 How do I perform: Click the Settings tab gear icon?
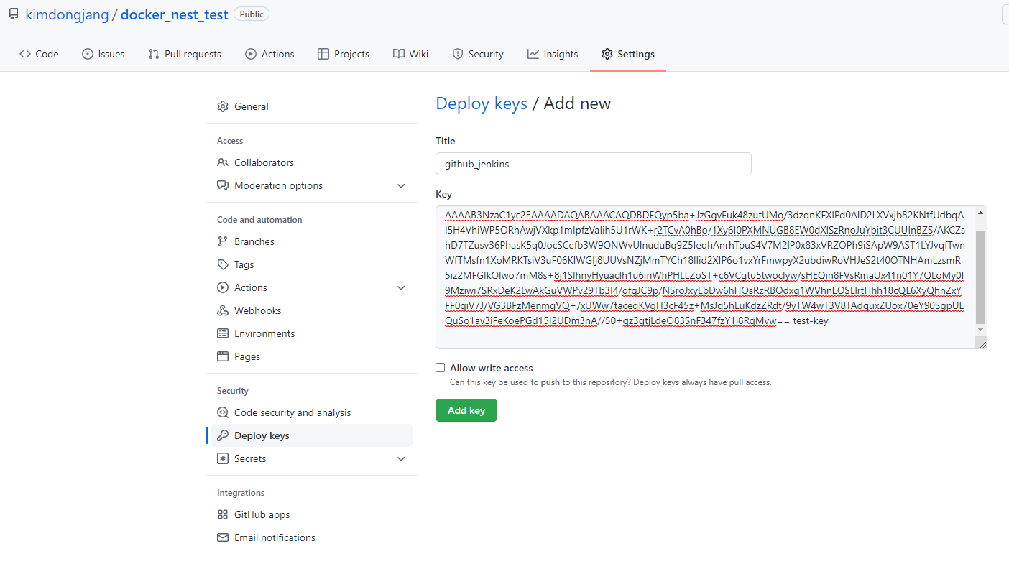pyautogui.click(x=607, y=54)
